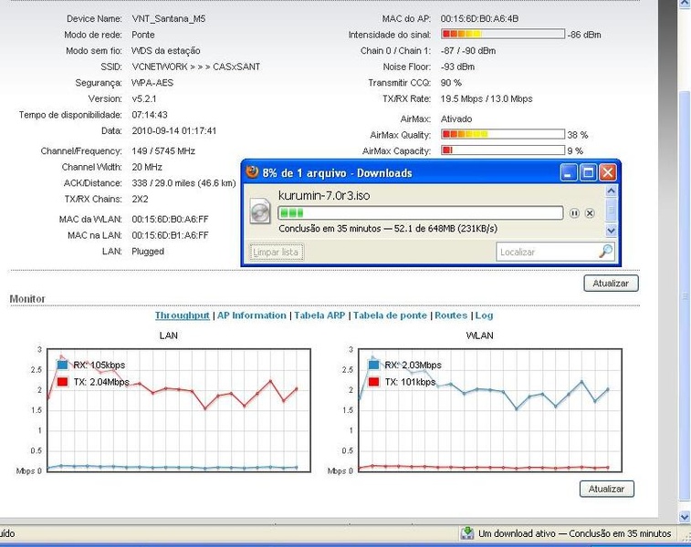Click the blue RX legend swatch in WLAN graph
Screen dimensions: 691x547
click(x=373, y=365)
